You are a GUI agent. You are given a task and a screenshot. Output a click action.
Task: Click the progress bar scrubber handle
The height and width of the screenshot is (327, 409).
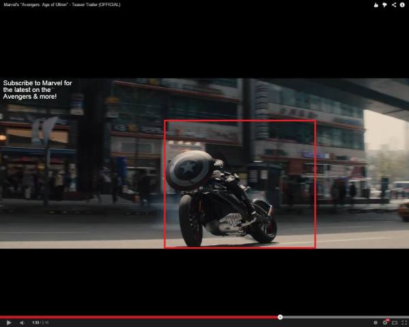click(280, 317)
